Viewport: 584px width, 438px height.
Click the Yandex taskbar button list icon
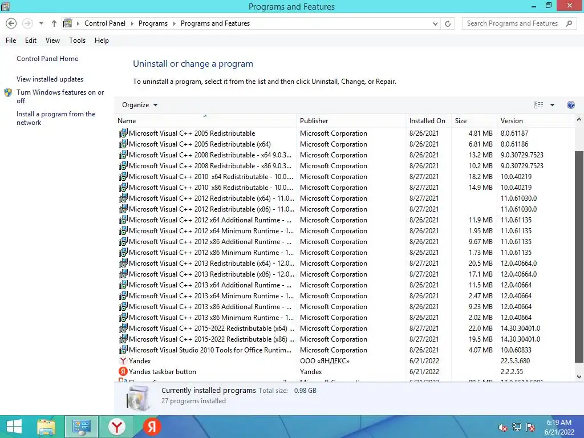123,371
